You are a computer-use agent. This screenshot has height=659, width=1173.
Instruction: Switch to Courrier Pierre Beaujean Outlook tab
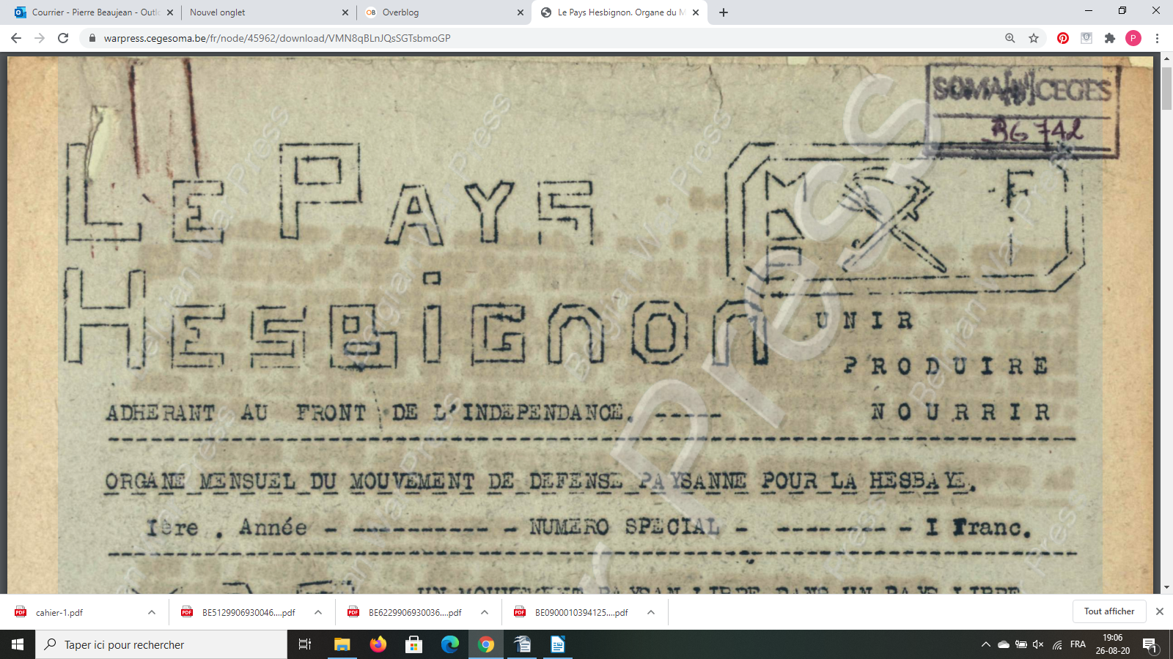[94, 12]
